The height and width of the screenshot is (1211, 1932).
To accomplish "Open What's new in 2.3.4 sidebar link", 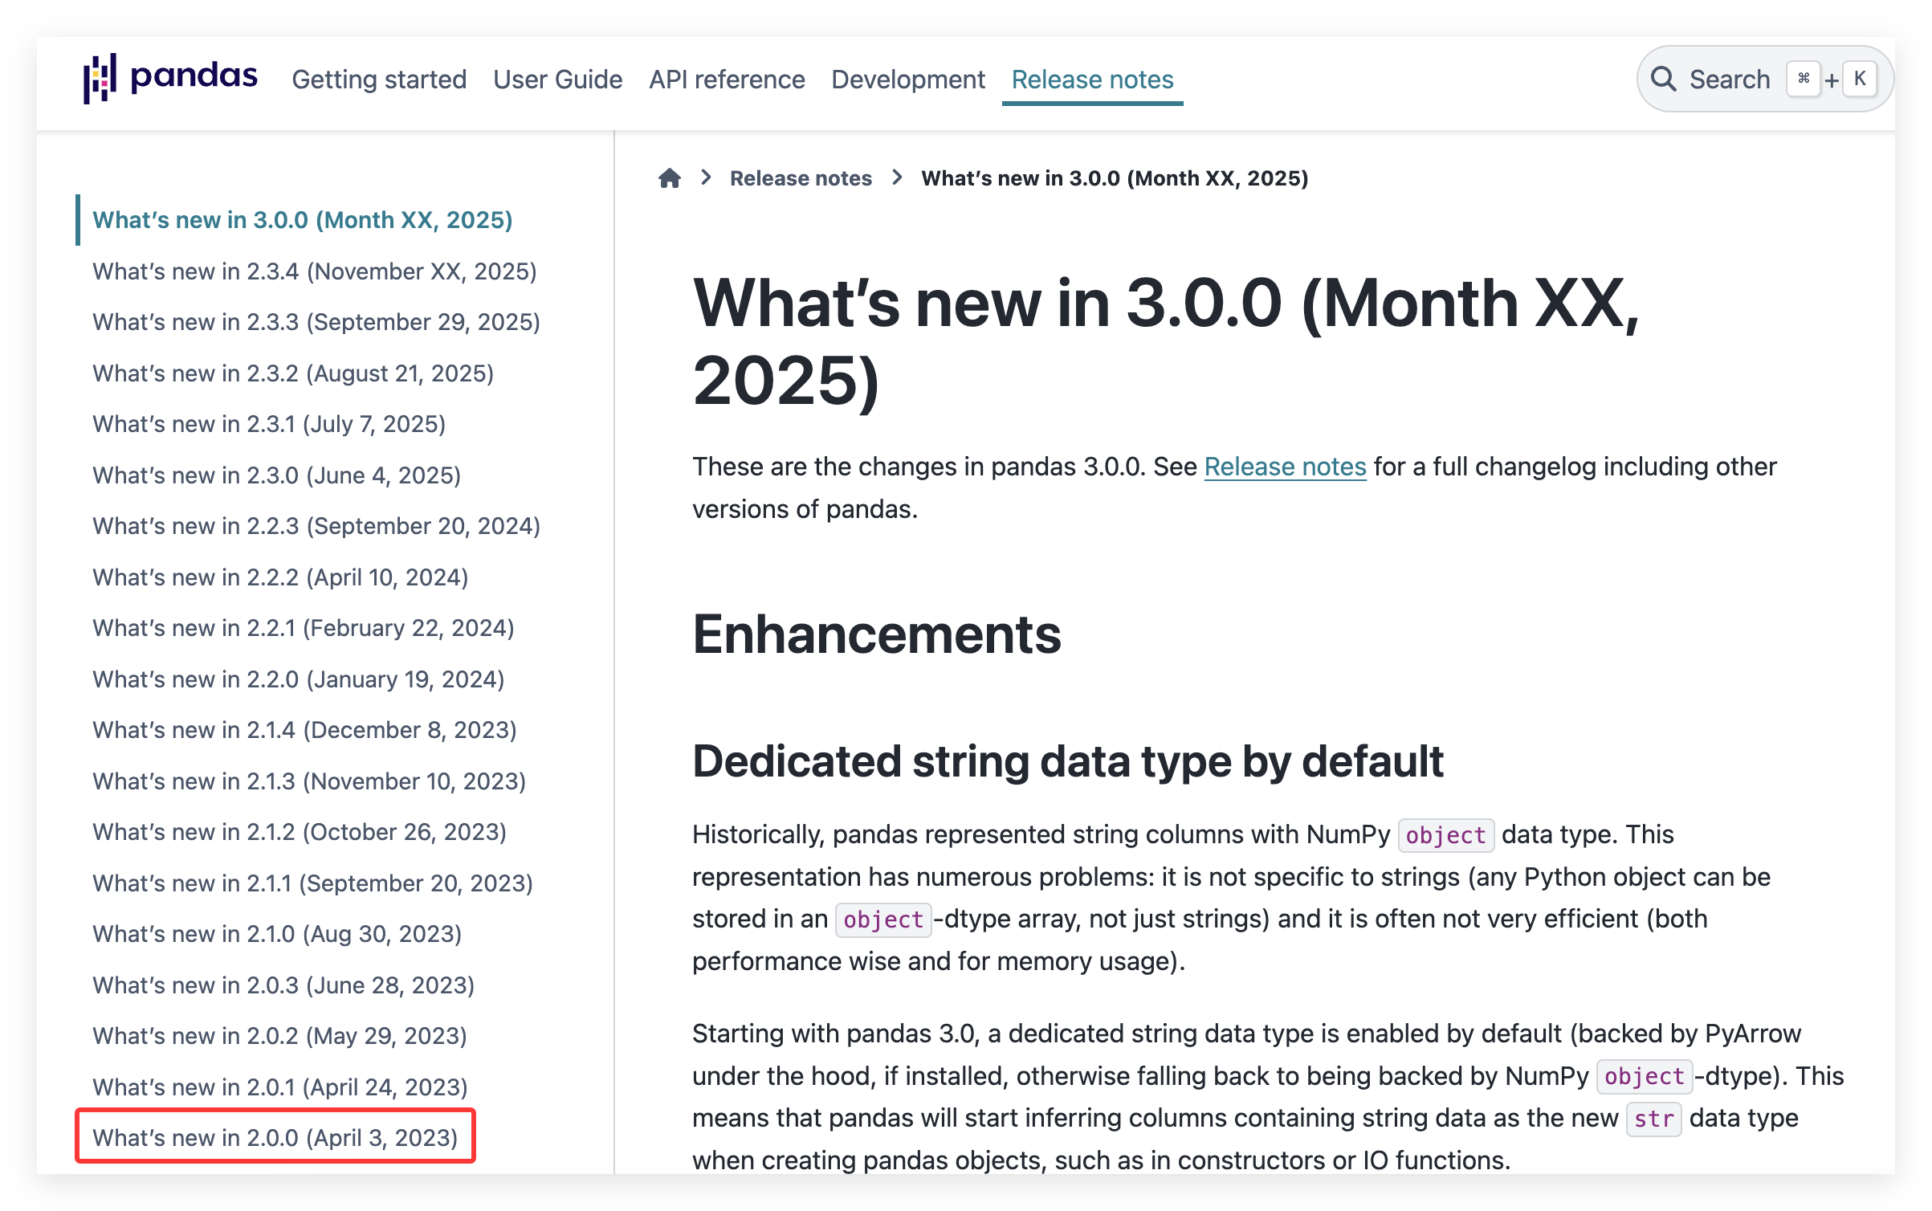I will 314,271.
